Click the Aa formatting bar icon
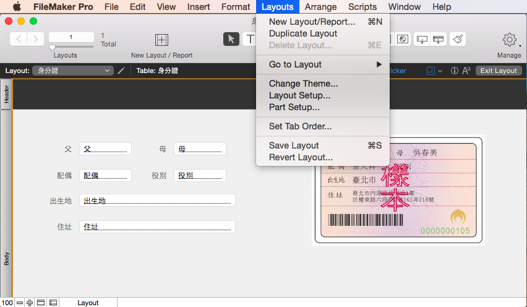 (466, 71)
